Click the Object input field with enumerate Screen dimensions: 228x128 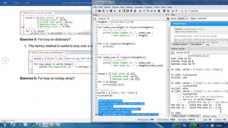[x=212, y=18]
